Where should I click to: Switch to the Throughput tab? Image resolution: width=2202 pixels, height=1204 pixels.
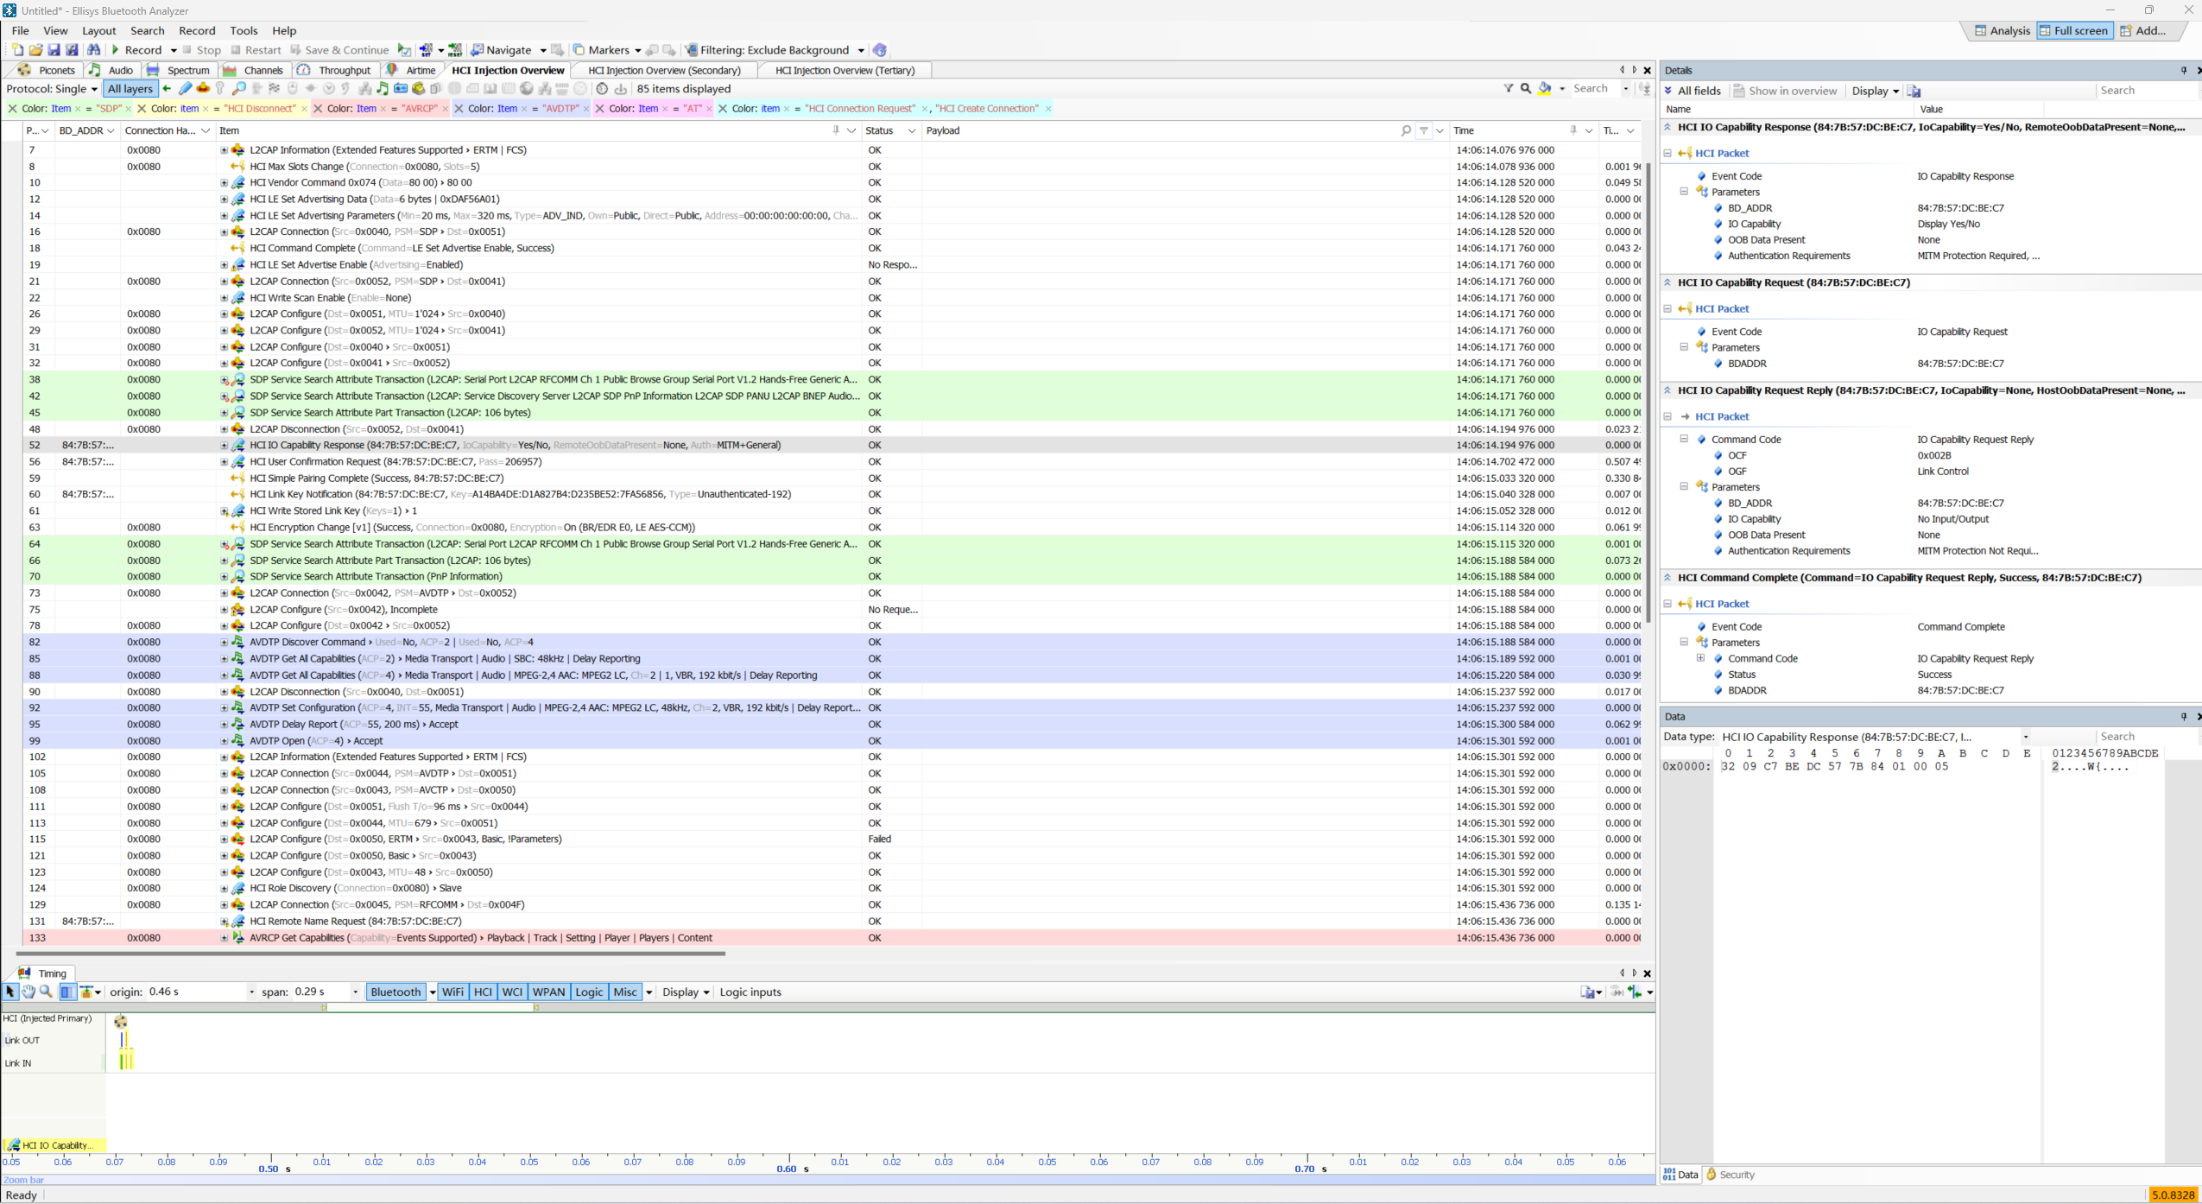coord(335,70)
